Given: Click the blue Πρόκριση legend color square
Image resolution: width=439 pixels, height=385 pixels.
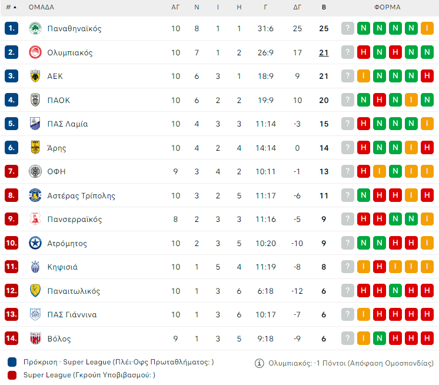Looking at the screenshot, I should [x=12, y=362].
